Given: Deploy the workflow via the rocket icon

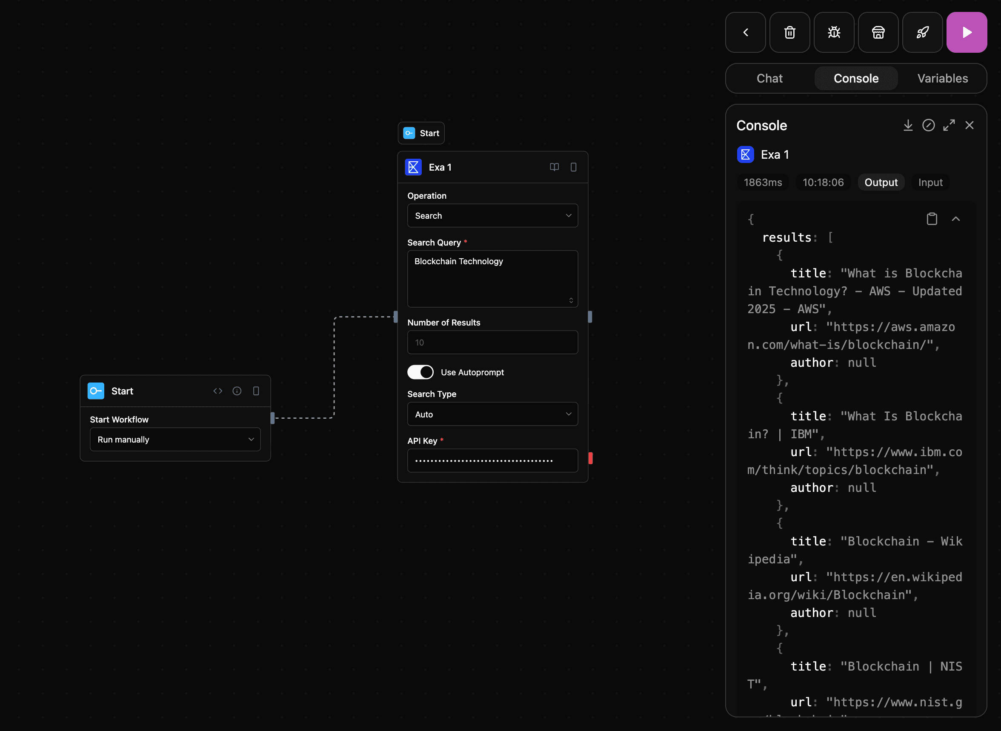Looking at the screenshot, I should coord(922,32).
